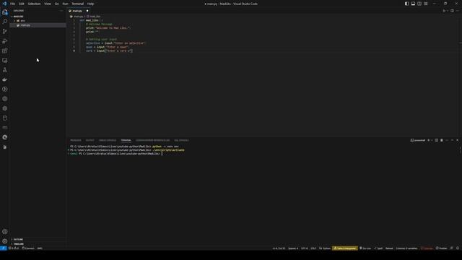The height and width of the screenshot is (260, 462).
Task: Click the CRLF end-of-line indicator
Action: (x=313, y=248)
